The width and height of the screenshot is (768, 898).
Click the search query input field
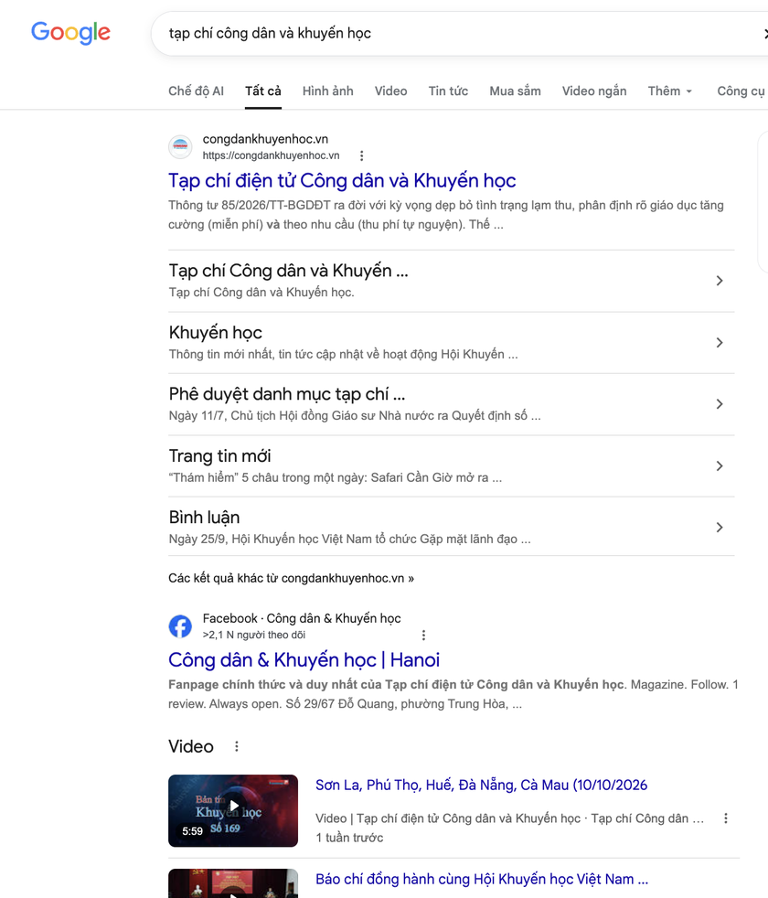click(x=458, y=33)
